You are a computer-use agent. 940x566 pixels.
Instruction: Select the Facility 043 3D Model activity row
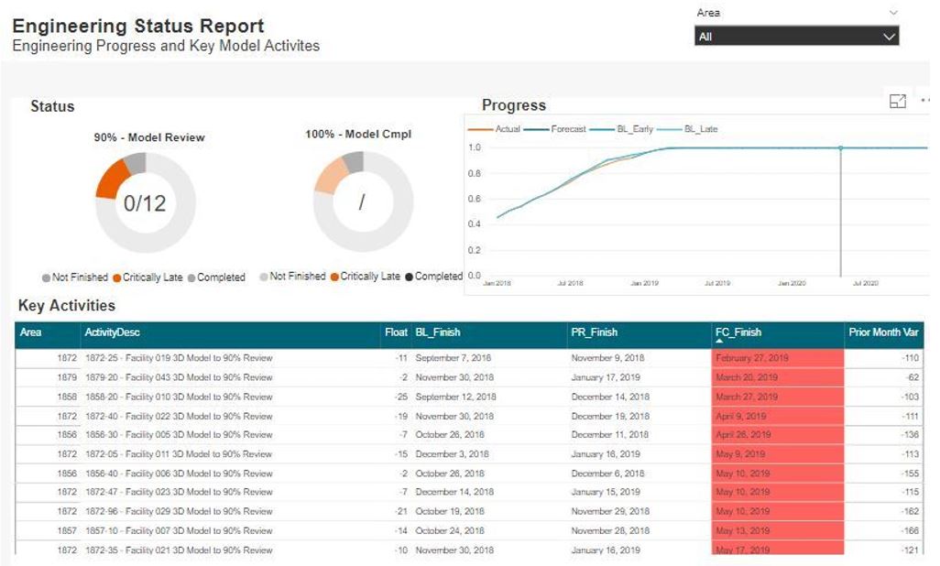179,377
